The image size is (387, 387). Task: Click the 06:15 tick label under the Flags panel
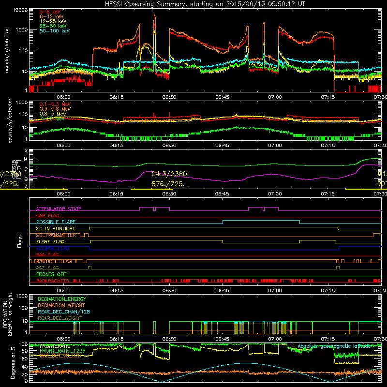pos(117,291)
